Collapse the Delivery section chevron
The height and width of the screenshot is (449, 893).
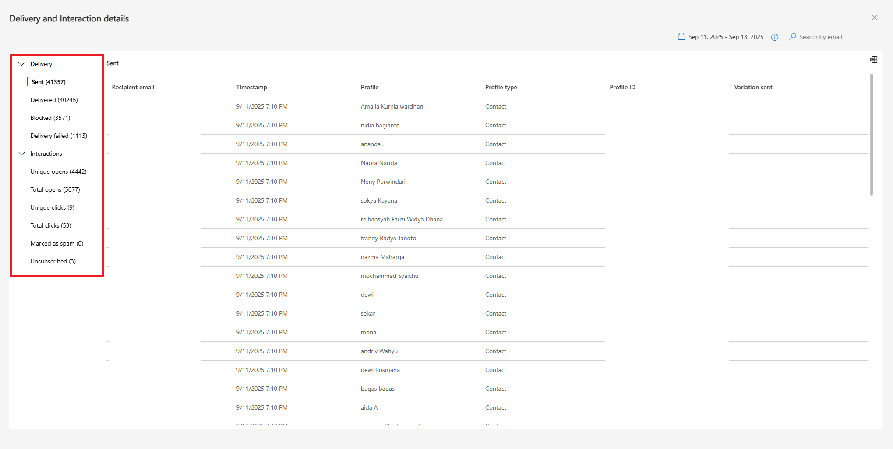coord(21,64)
